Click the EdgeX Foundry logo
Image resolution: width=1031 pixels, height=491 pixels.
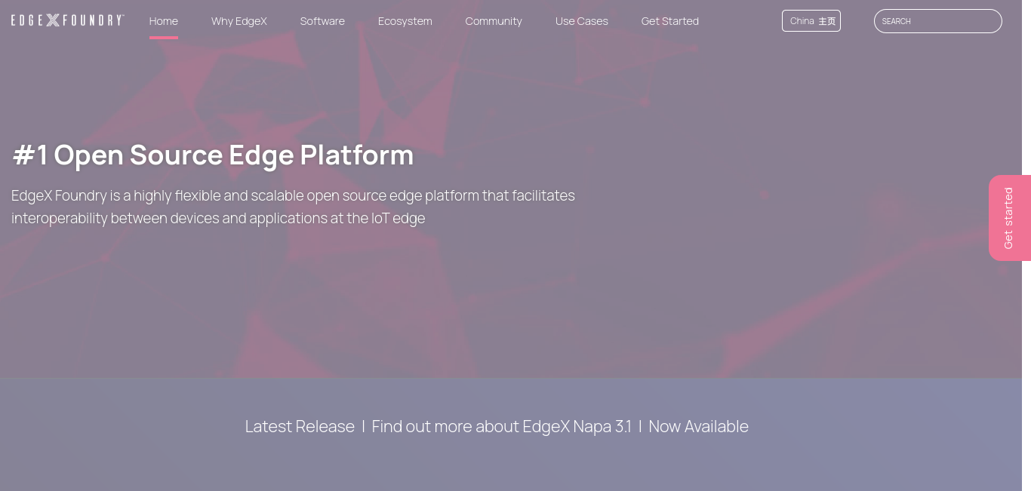pos(68,20)
